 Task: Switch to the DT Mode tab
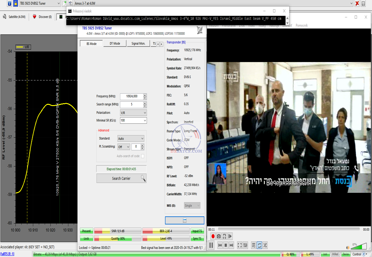[x=115, y=44]
